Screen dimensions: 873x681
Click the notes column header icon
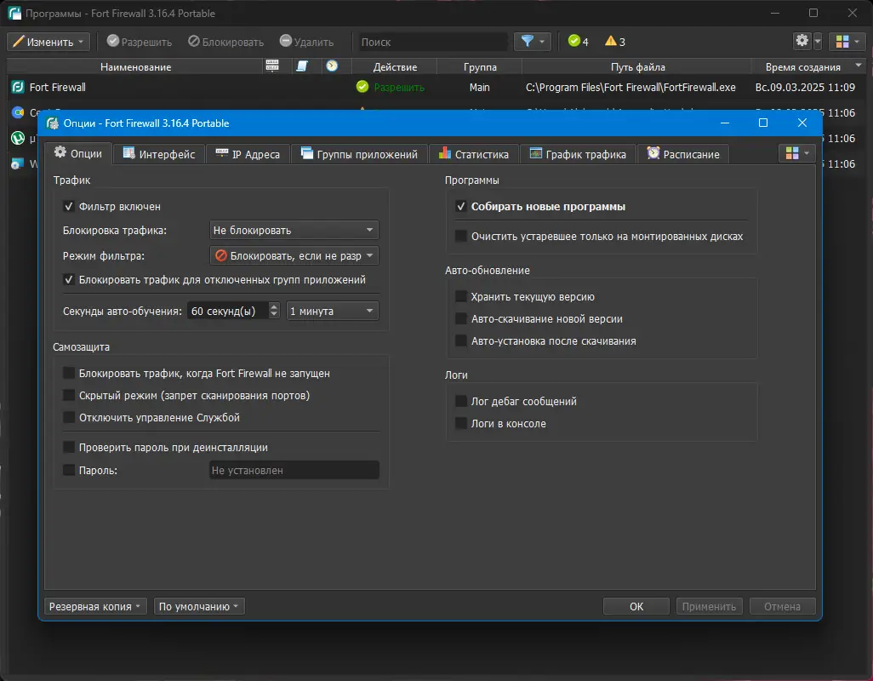pos(302,66)
